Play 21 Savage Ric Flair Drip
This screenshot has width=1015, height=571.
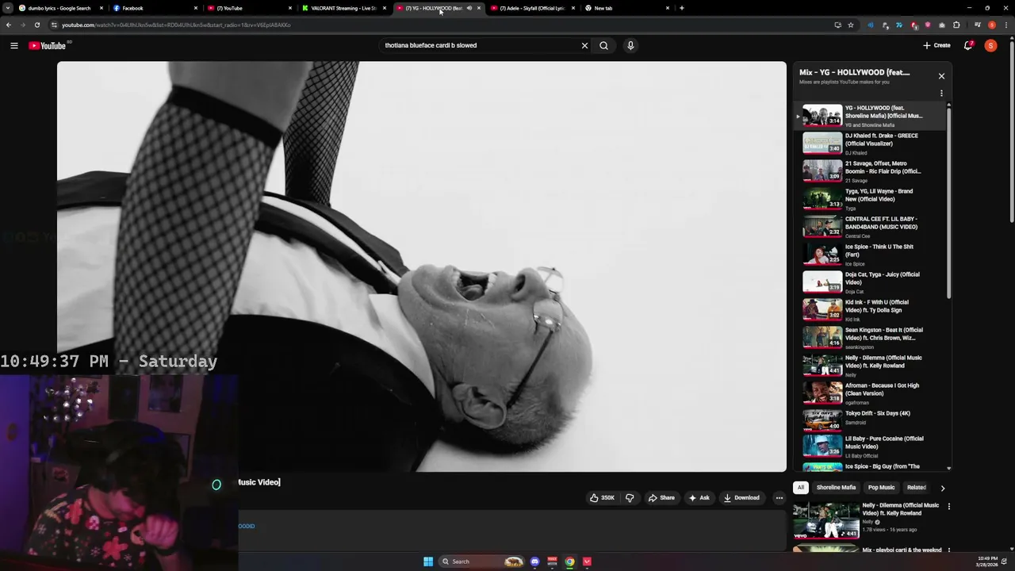coord(871,171)
